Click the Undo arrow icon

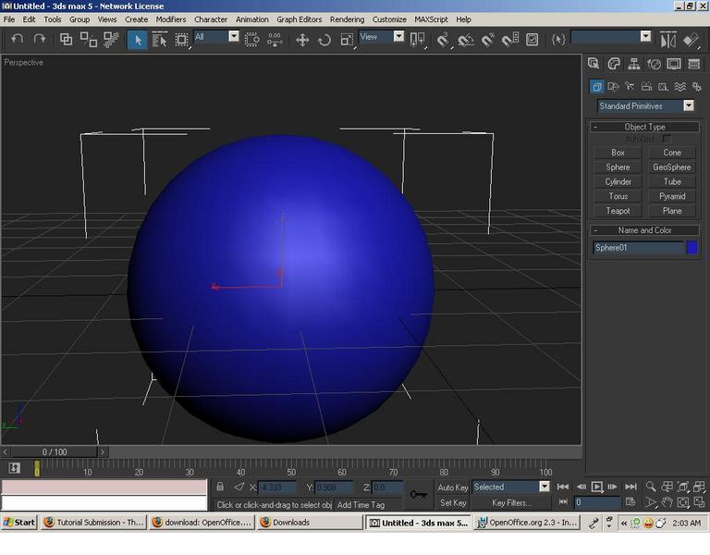point(18,40)
